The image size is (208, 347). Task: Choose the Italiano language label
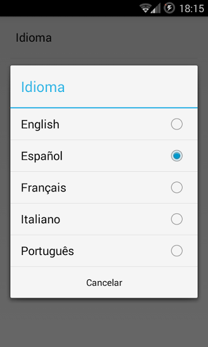coord(40,220)
